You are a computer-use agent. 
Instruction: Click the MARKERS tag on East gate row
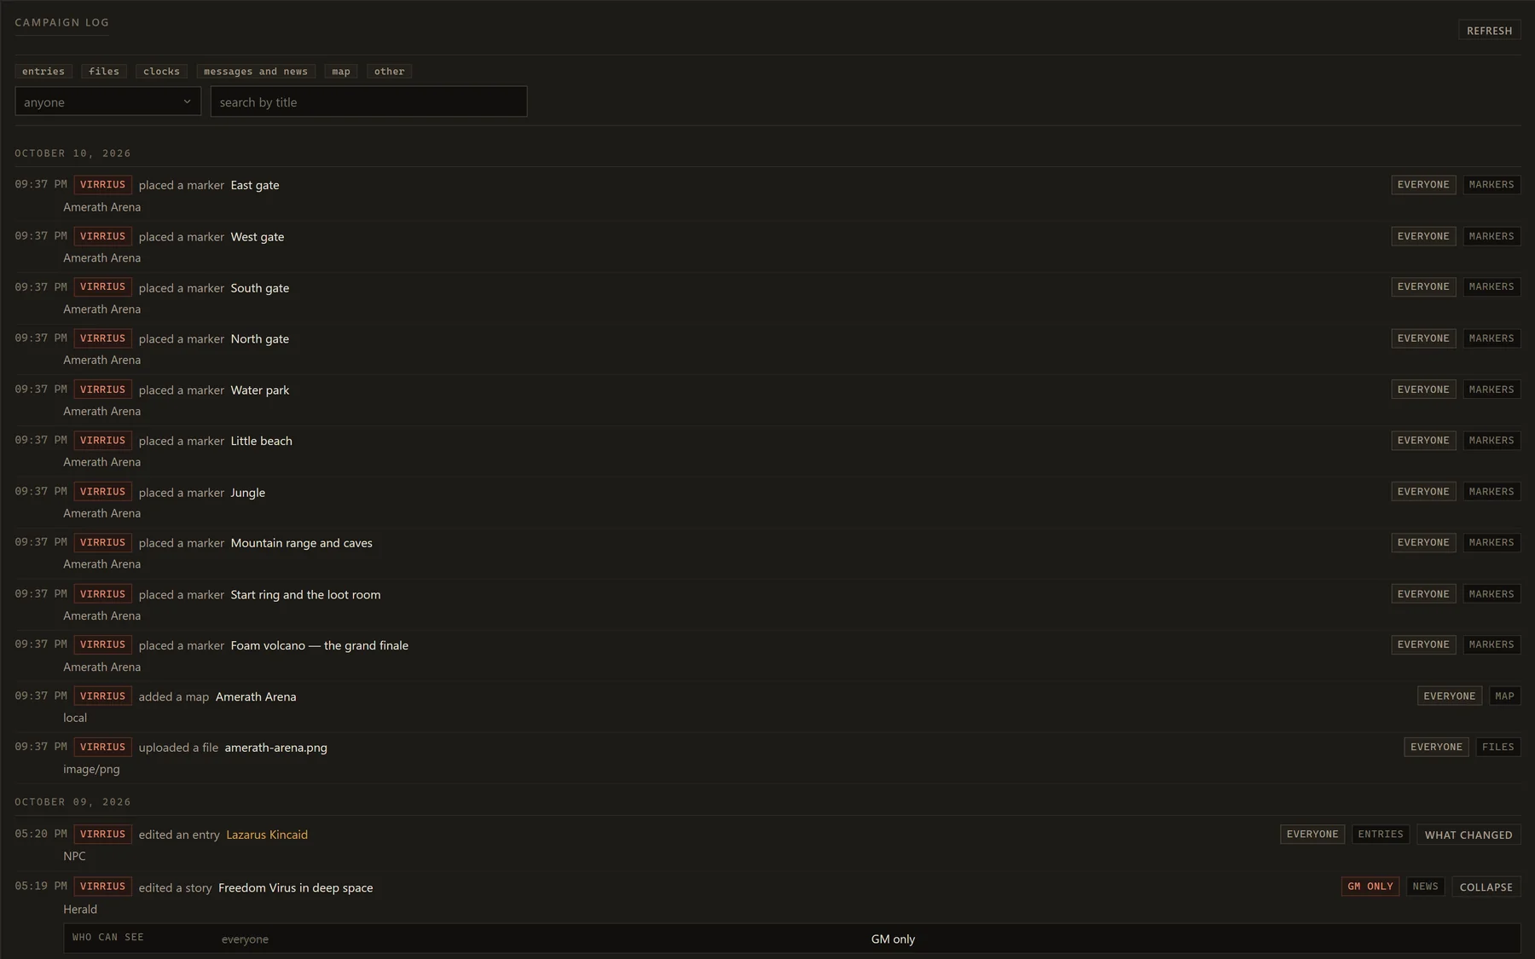point(1492,185)
